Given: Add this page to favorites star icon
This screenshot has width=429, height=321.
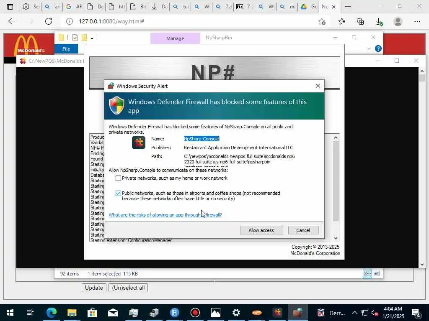Looking at the screenshot, I should [322, 21].
